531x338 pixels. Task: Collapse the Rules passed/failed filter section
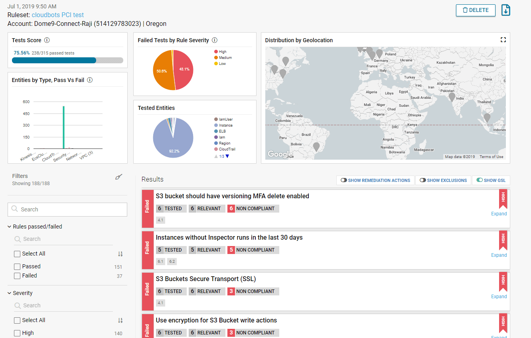coord(10,227)
